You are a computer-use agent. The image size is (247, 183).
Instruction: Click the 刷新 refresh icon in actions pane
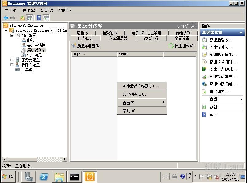[205, 107]
